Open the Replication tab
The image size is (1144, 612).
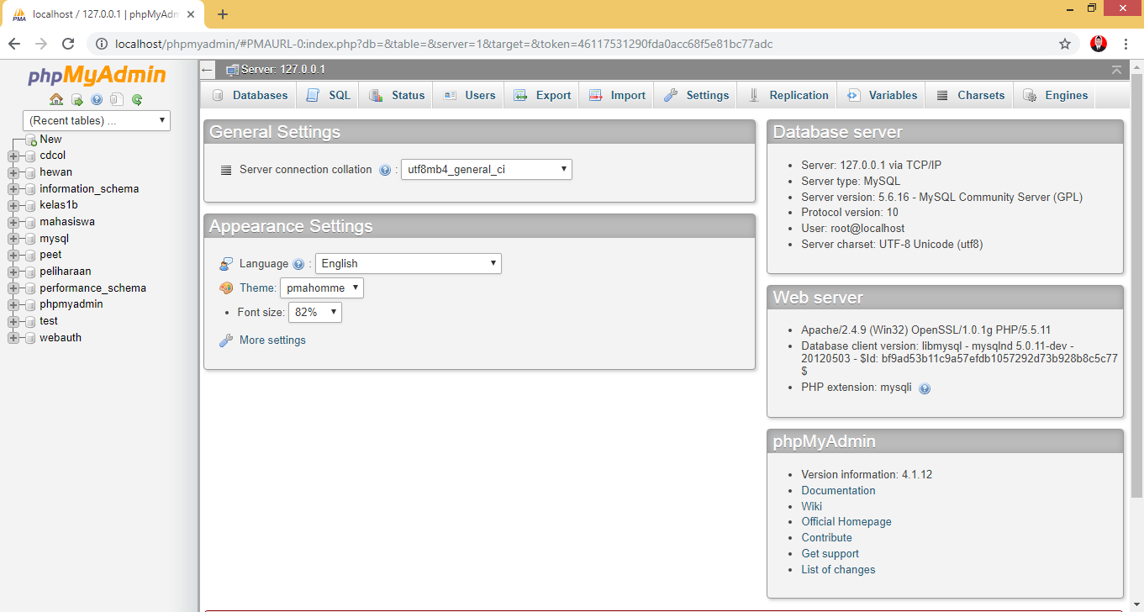788,96
